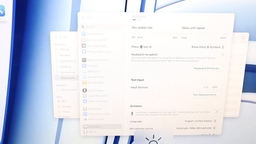Image resolution: width=256 pixels, height=144 pixels.
Task: Open Lock Screen icon in sidebar
Action: click(x=84, y=90)
